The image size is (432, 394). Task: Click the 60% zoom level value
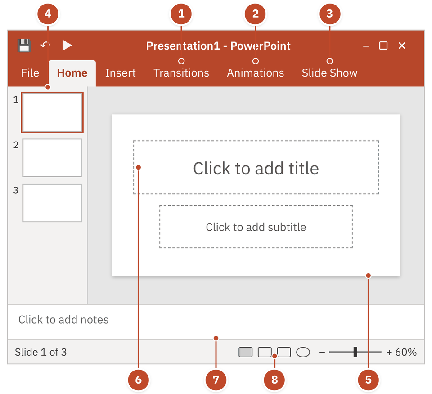406,353
